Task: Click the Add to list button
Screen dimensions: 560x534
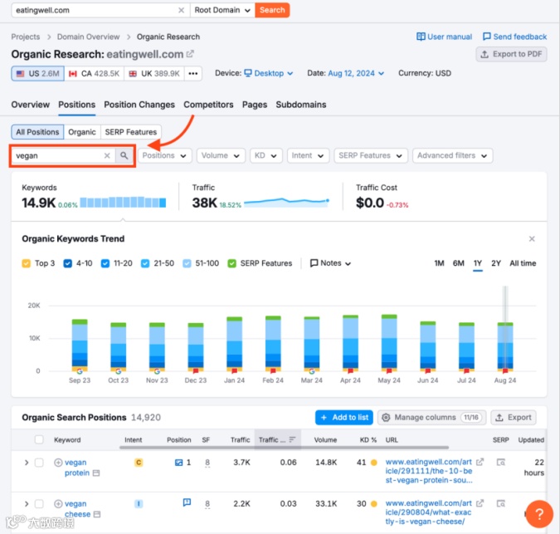Action: [344, 418]
